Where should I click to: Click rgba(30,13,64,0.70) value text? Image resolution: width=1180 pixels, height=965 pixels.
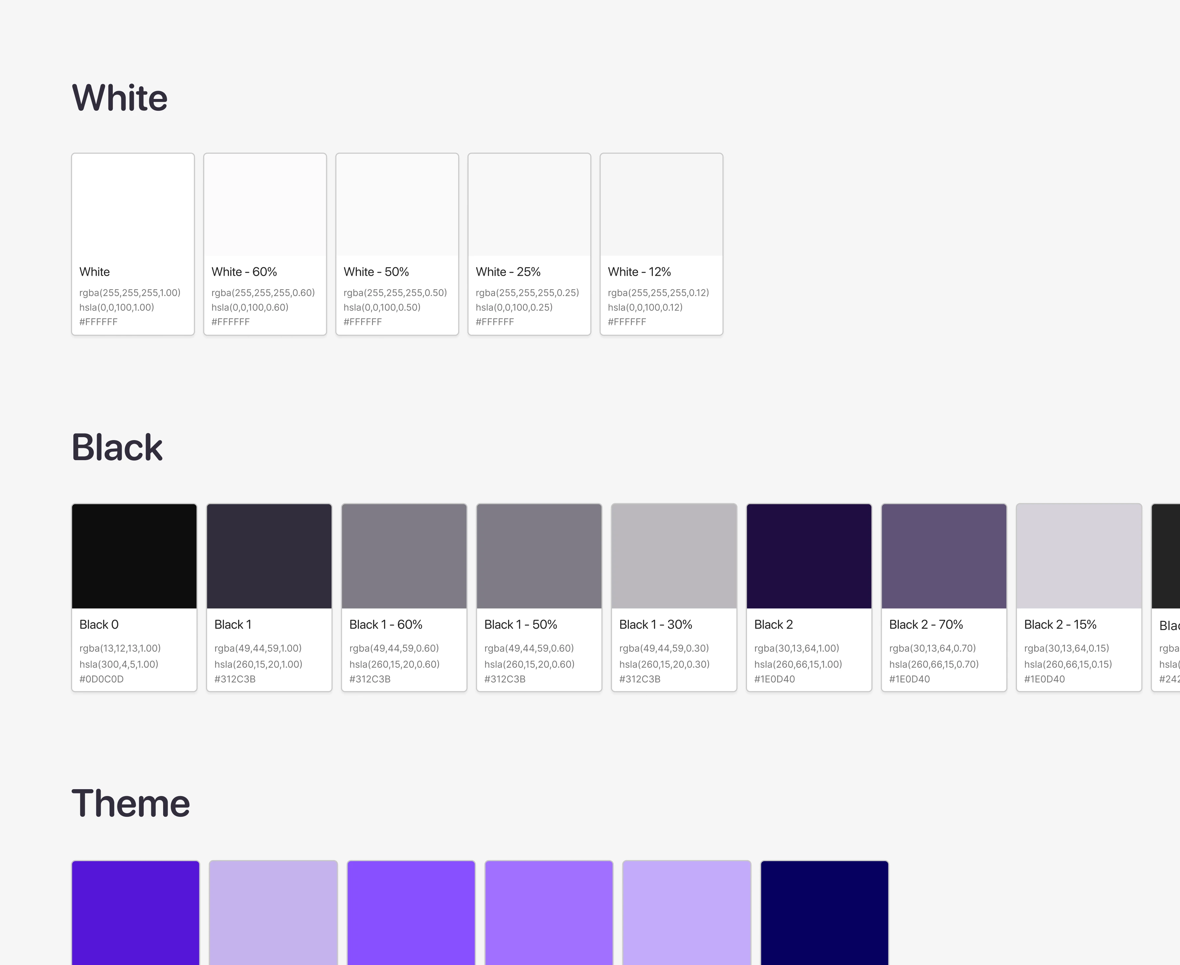point(933,649)
